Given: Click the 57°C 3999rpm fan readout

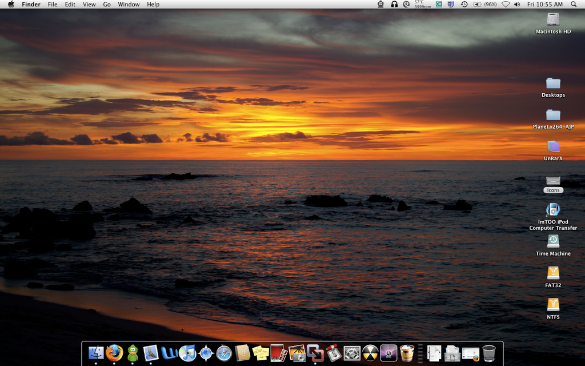Looking at the screenshot, I should click(x=423, y=5).
